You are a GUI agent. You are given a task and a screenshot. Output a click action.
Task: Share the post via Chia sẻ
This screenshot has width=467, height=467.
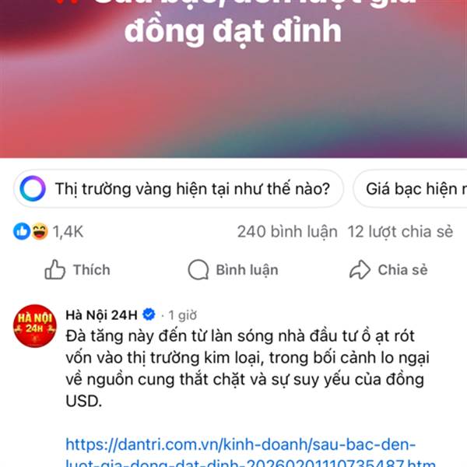pyautogui.click(x=388, y=269)
